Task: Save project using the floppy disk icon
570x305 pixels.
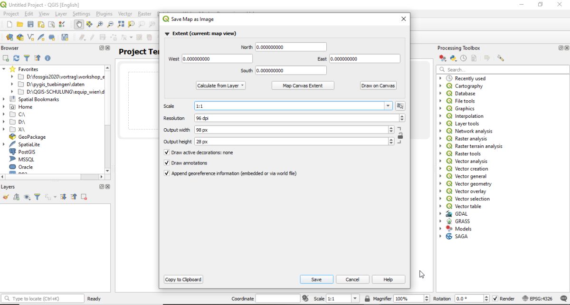Action: pyautogui.click(x=30, y=24)
